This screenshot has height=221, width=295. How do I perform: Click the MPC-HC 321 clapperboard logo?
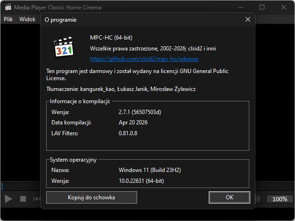tap(64, 47)
